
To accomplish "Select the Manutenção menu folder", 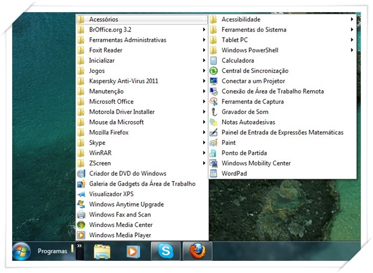I will click(x=142, y=91).
